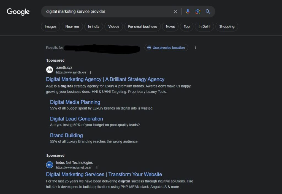Select the Shopping filter chip
This screenshot has height=194, width=282.
227,27
